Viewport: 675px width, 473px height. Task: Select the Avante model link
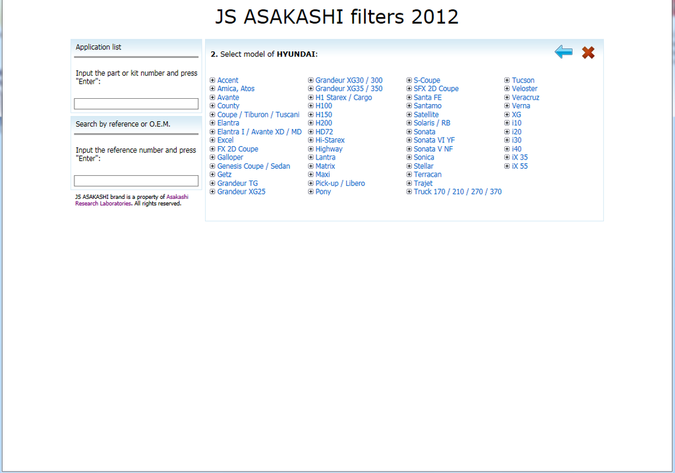coord(228,97)
